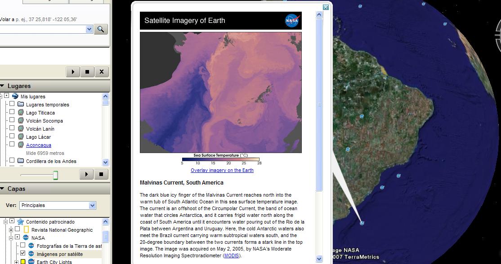Uncheck the Imágenes por satélite layer
501x264 pixels.
tap(22, 254)
